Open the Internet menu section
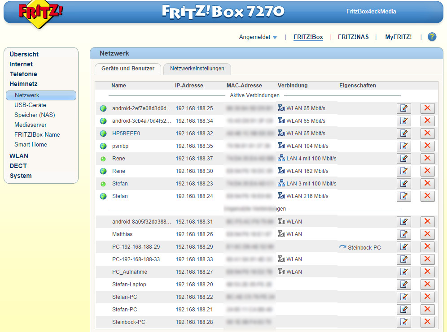Screen dimensions: 447x332 pos(21,65)
